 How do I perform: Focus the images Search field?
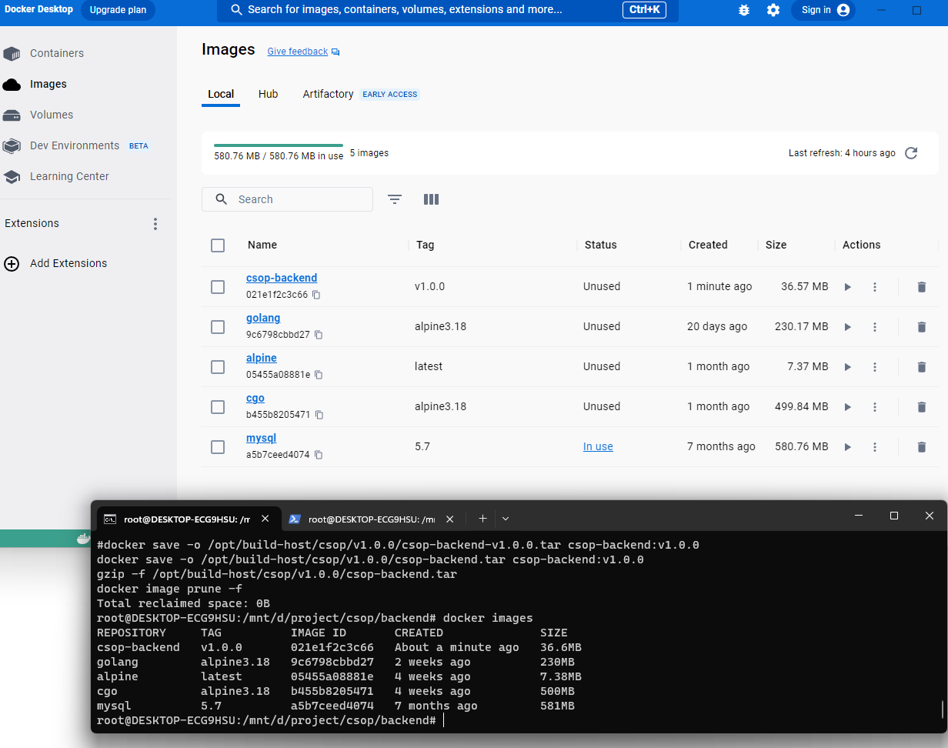coord(287,199)
